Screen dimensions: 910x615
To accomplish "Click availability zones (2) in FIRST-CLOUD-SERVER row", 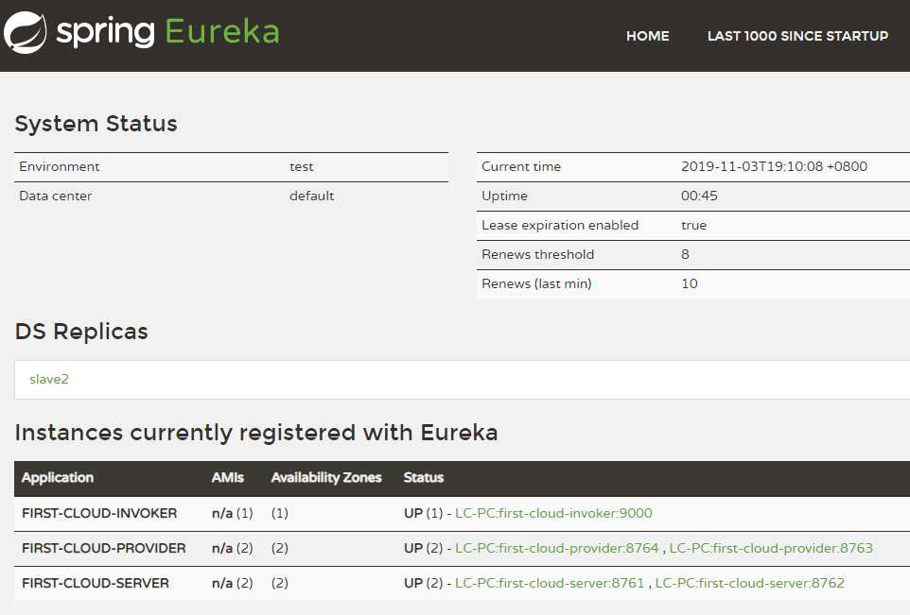I will pos(280,583).
